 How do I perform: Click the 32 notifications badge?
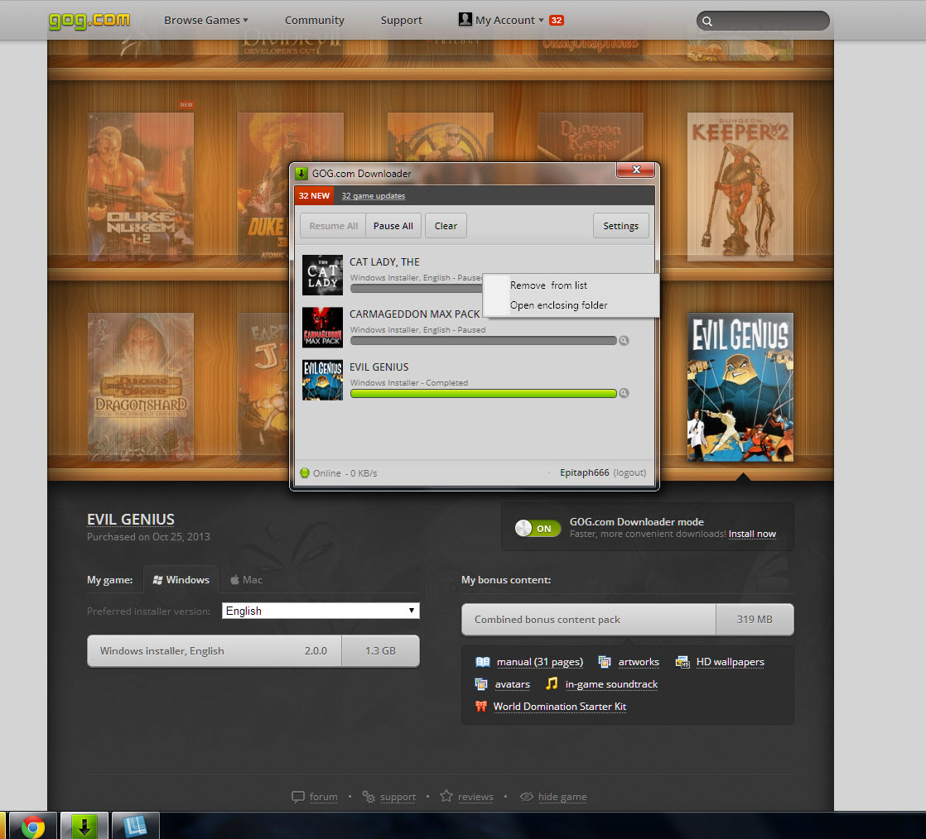(557, 20)
